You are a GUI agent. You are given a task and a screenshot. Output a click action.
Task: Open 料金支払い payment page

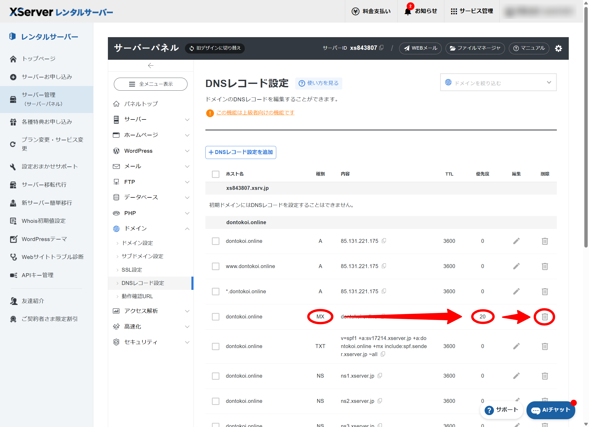click(x=371, y=11)
